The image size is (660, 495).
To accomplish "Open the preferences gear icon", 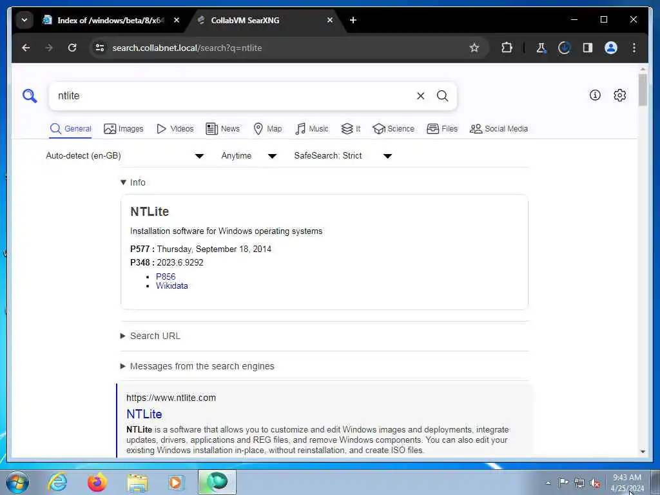I will click(x=619, y=95).
